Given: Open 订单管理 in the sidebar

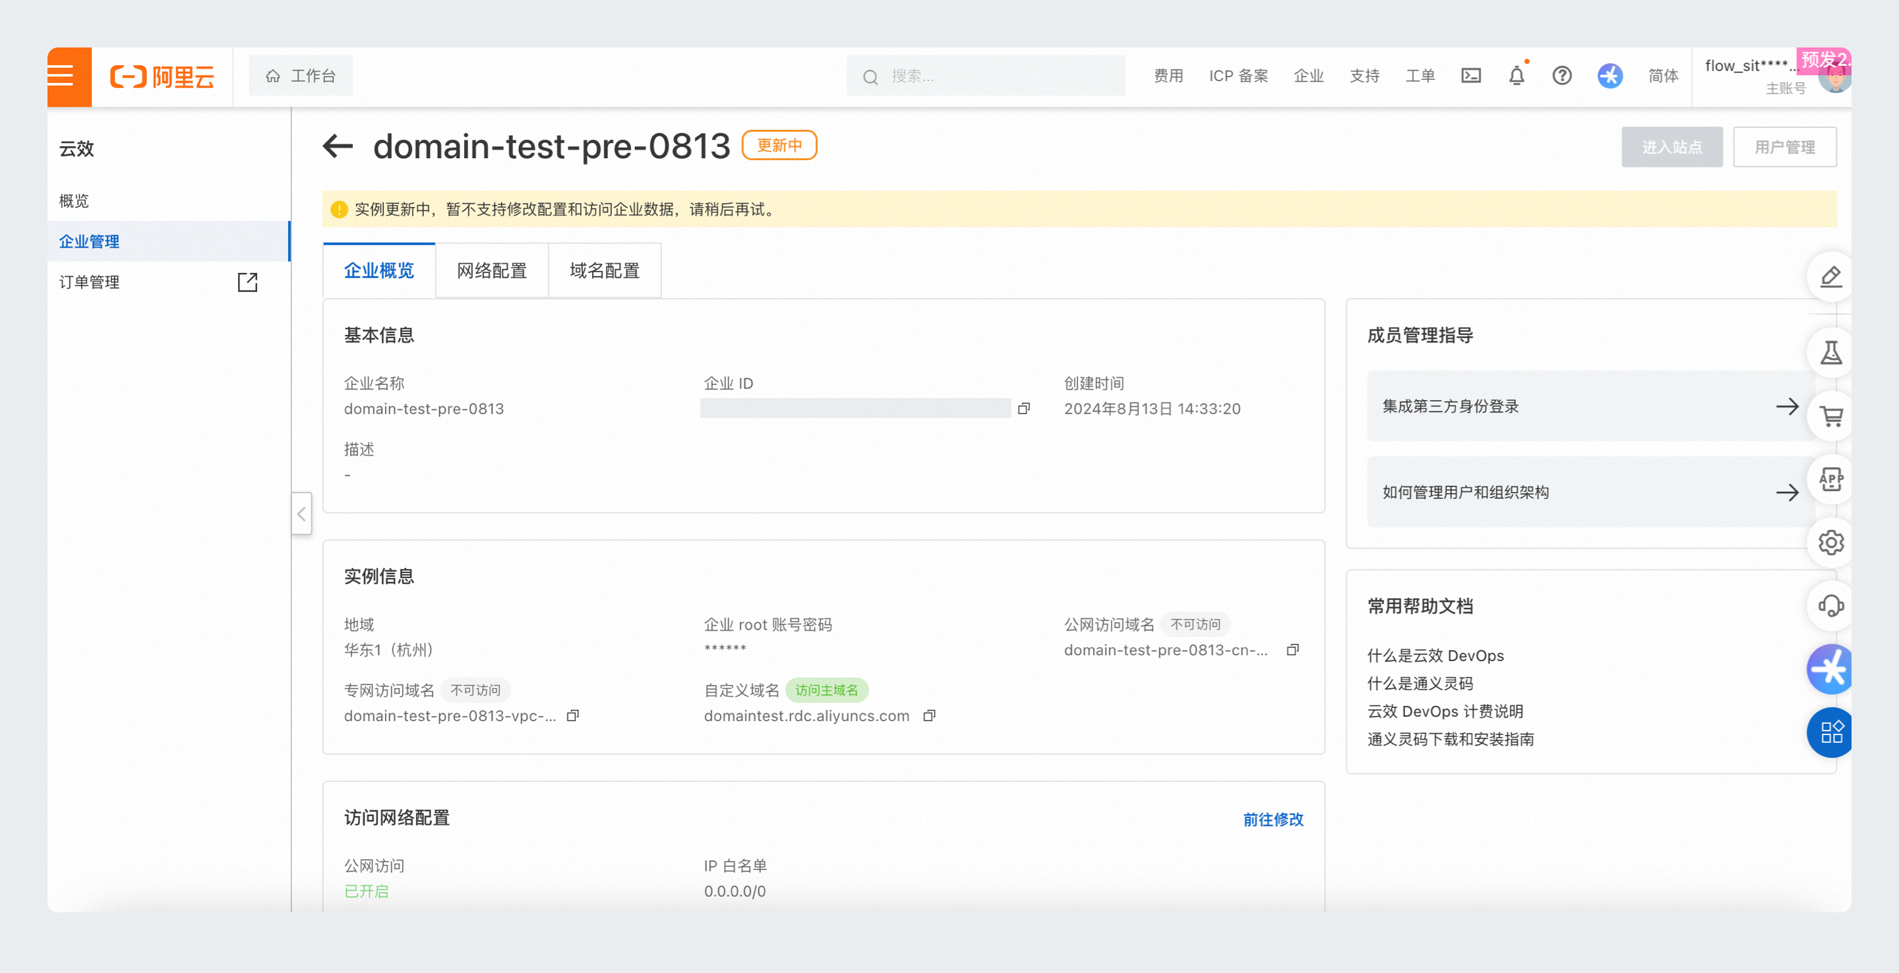Looking at the screenshot, I should [88, 282].
